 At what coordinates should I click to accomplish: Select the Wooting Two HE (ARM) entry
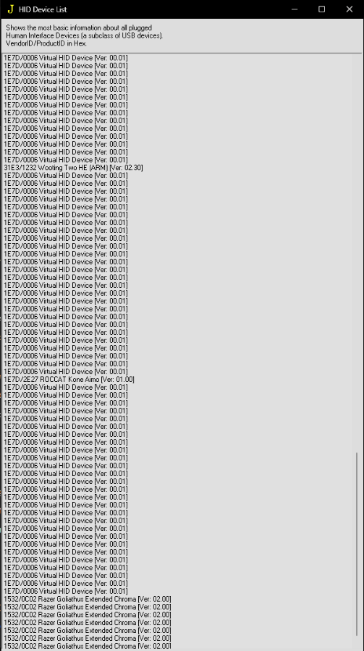pyautogui.click(x=74, y=168)
